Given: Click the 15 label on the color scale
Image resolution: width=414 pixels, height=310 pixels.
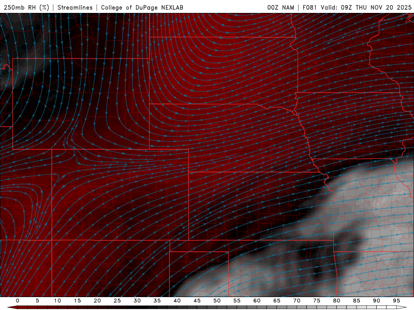Looking at the screenshot, I should click(x=77, y=301).
